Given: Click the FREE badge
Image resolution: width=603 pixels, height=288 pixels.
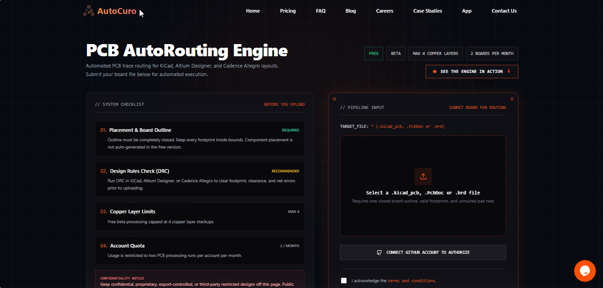Looking at the screenshot, I should tap(374, 54).
